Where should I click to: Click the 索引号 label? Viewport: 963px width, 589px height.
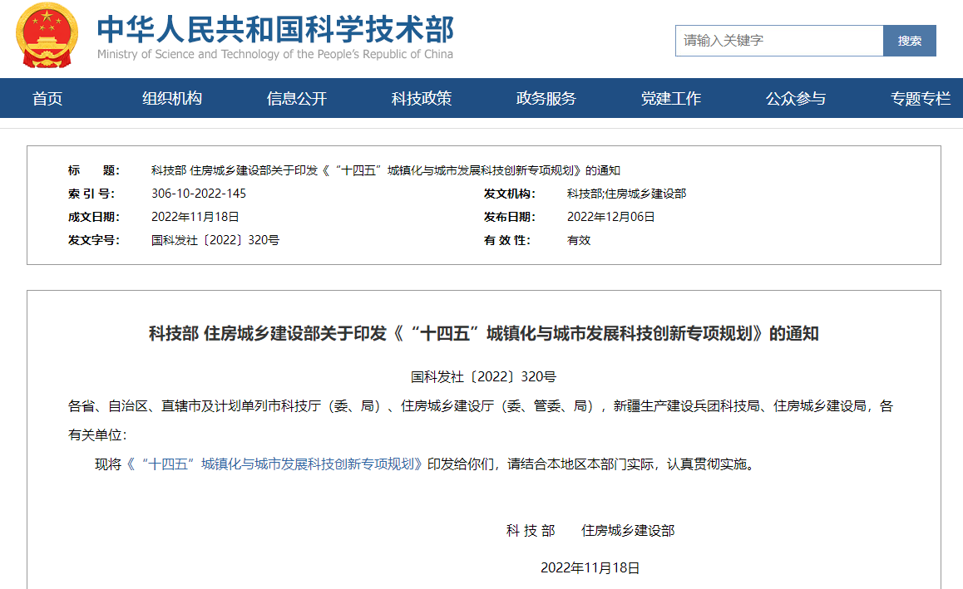coord(91,194)
